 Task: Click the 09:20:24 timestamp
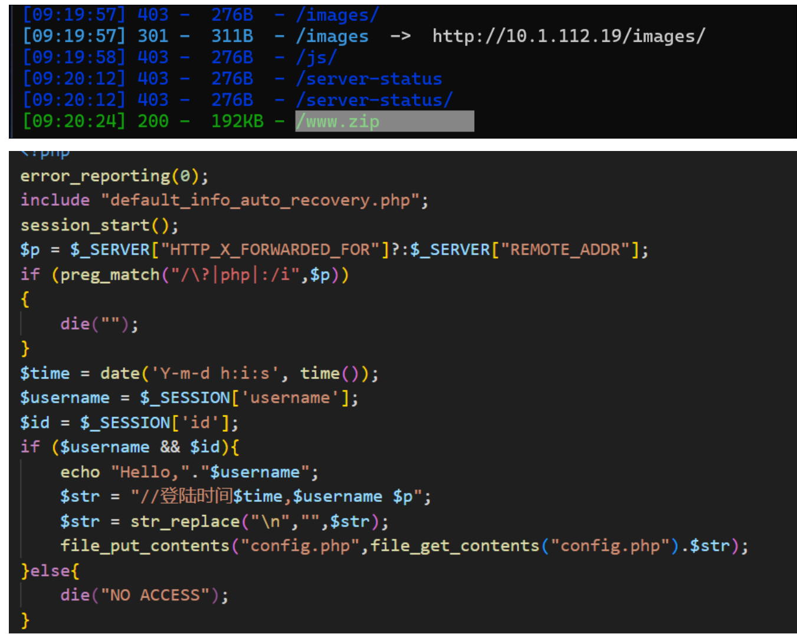pyautogui.click(x=74, y=121)
